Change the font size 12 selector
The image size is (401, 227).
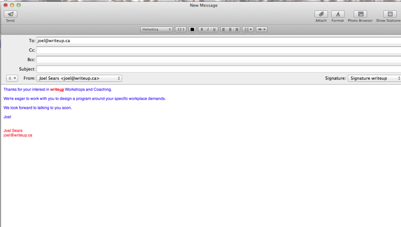181,29
